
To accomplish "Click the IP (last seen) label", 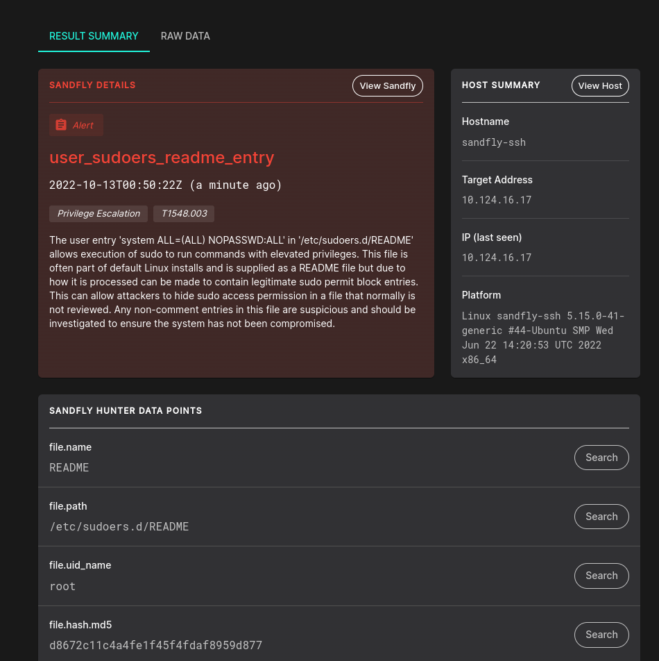I will [x=491, y=237].
